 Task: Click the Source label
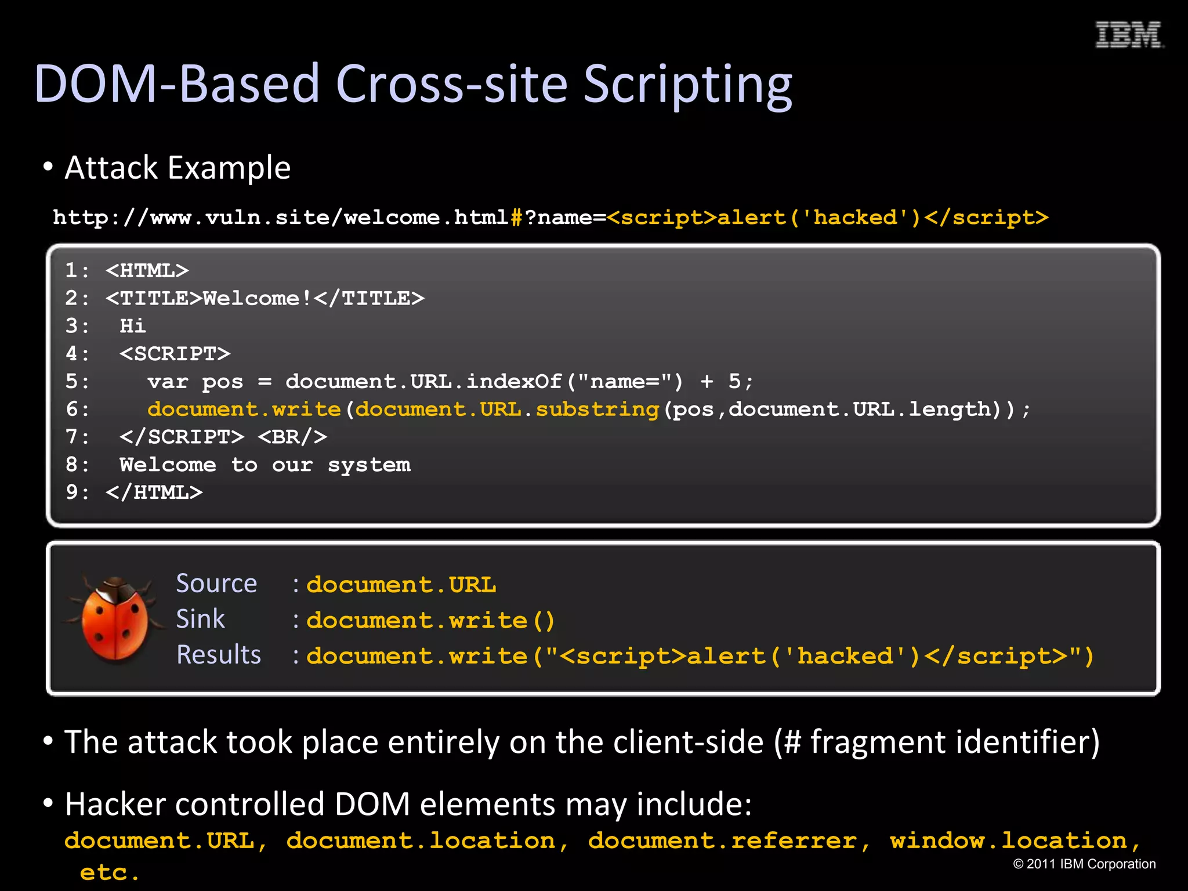click(x=216, y=584)
